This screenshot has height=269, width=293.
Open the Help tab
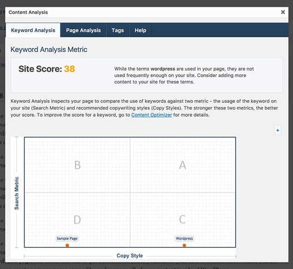coord(141,30)
